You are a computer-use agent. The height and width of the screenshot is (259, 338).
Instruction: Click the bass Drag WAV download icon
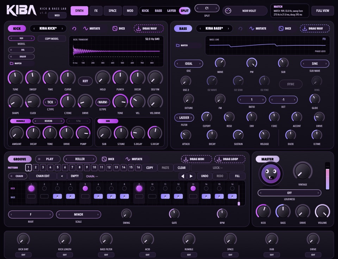[305, 29]
